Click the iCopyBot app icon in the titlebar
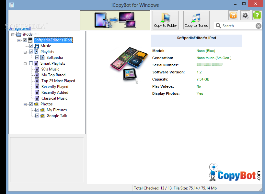Viewport: 265px width, 194px height. 11,5
